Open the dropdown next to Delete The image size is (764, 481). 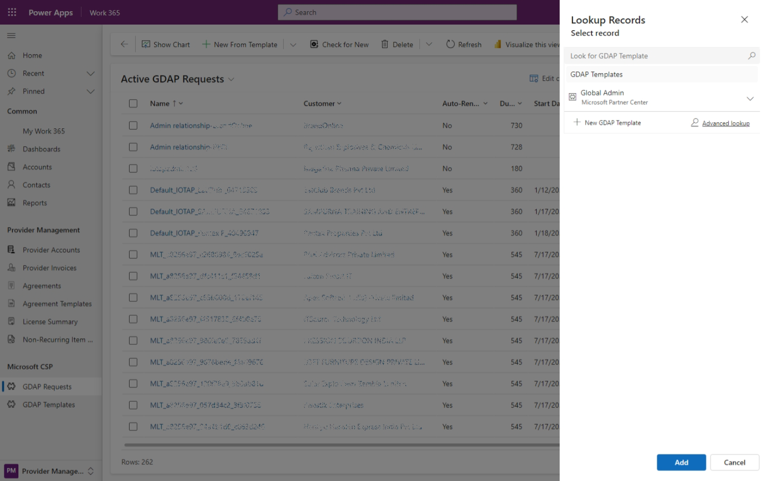[429, 45]
